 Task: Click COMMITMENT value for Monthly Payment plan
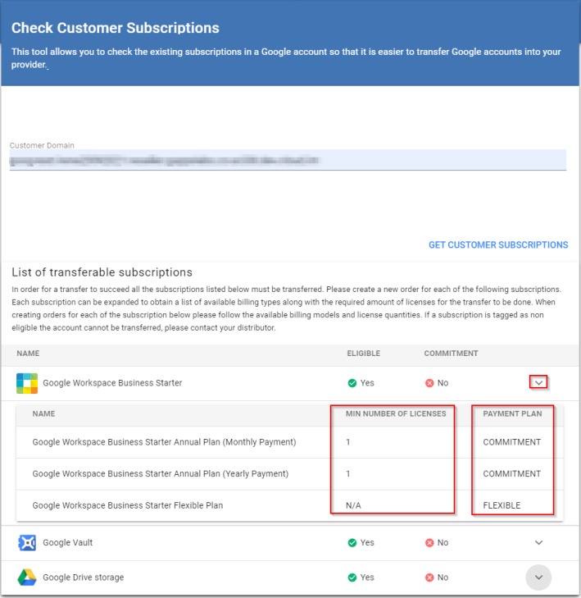coord(511,442)
